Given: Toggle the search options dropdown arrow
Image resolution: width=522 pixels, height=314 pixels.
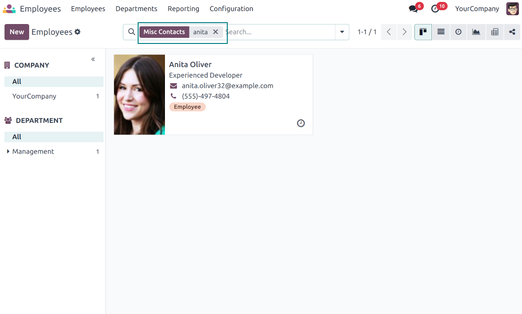Looking at the screenshot, I should [x=342, y=32].
